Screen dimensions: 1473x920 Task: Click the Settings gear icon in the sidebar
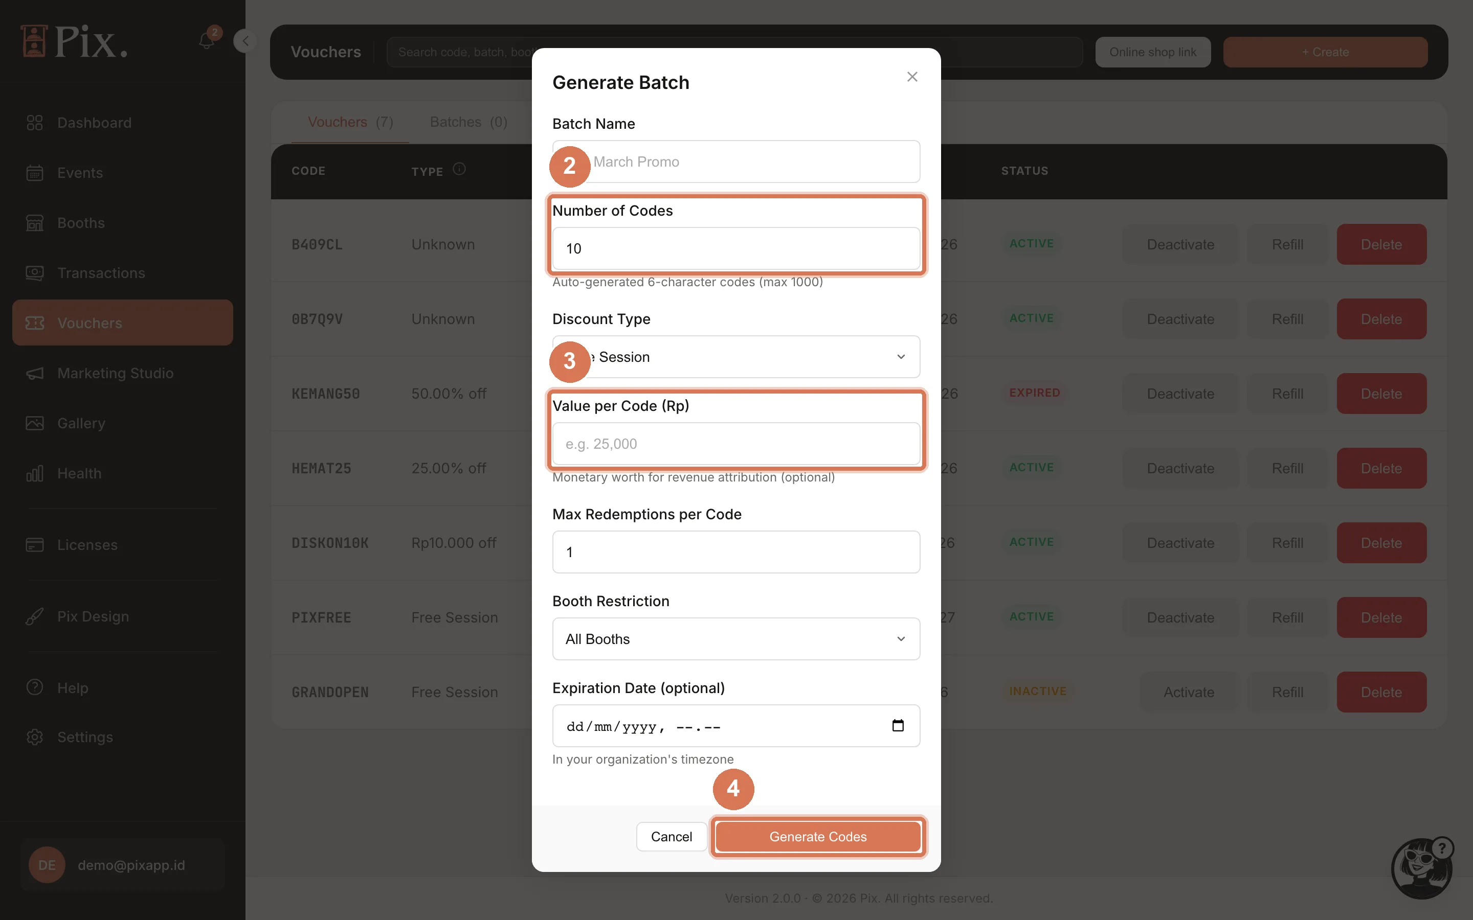(x=35, y=737)
